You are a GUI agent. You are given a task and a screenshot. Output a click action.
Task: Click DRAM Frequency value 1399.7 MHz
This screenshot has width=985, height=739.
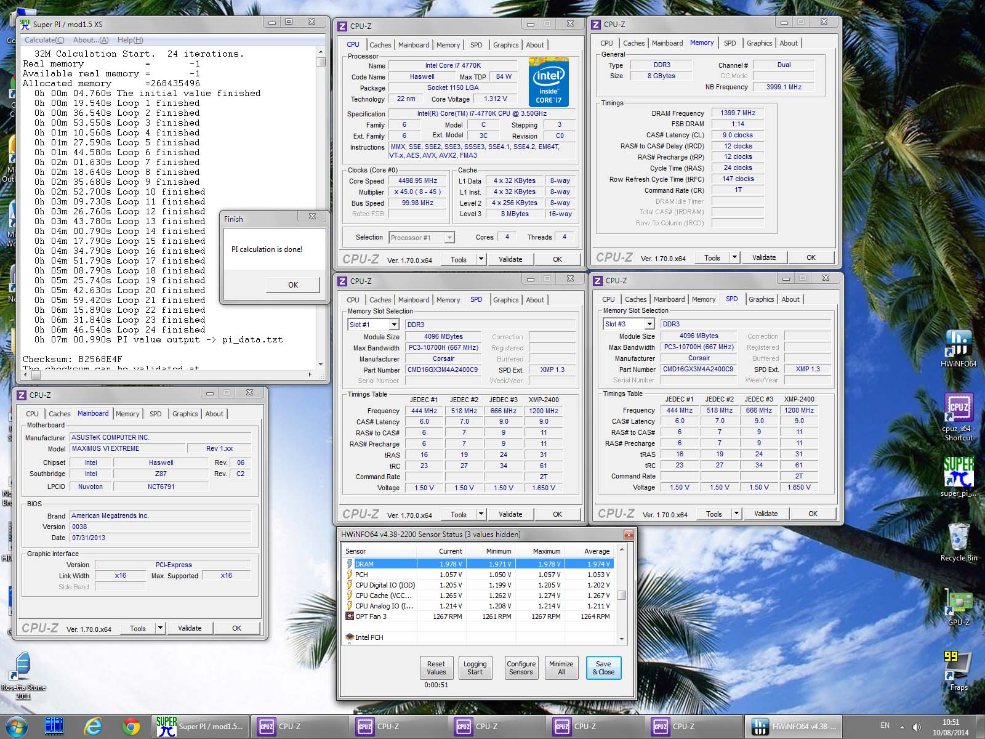tap(738, 113)
